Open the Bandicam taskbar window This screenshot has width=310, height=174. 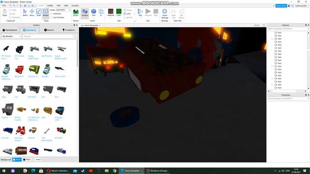click(158, 171)
